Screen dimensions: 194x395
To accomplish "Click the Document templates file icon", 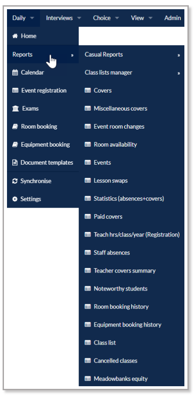I will point(15,163).
